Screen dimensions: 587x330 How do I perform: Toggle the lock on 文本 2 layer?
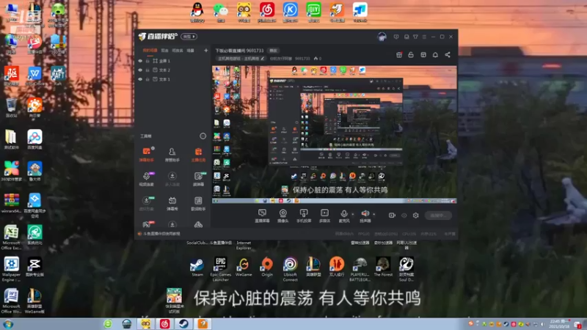[147, 70]
